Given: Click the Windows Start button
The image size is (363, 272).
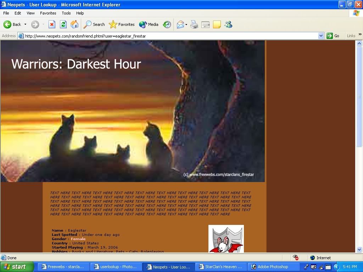Looking at the screenshot, I should [17, 267].
